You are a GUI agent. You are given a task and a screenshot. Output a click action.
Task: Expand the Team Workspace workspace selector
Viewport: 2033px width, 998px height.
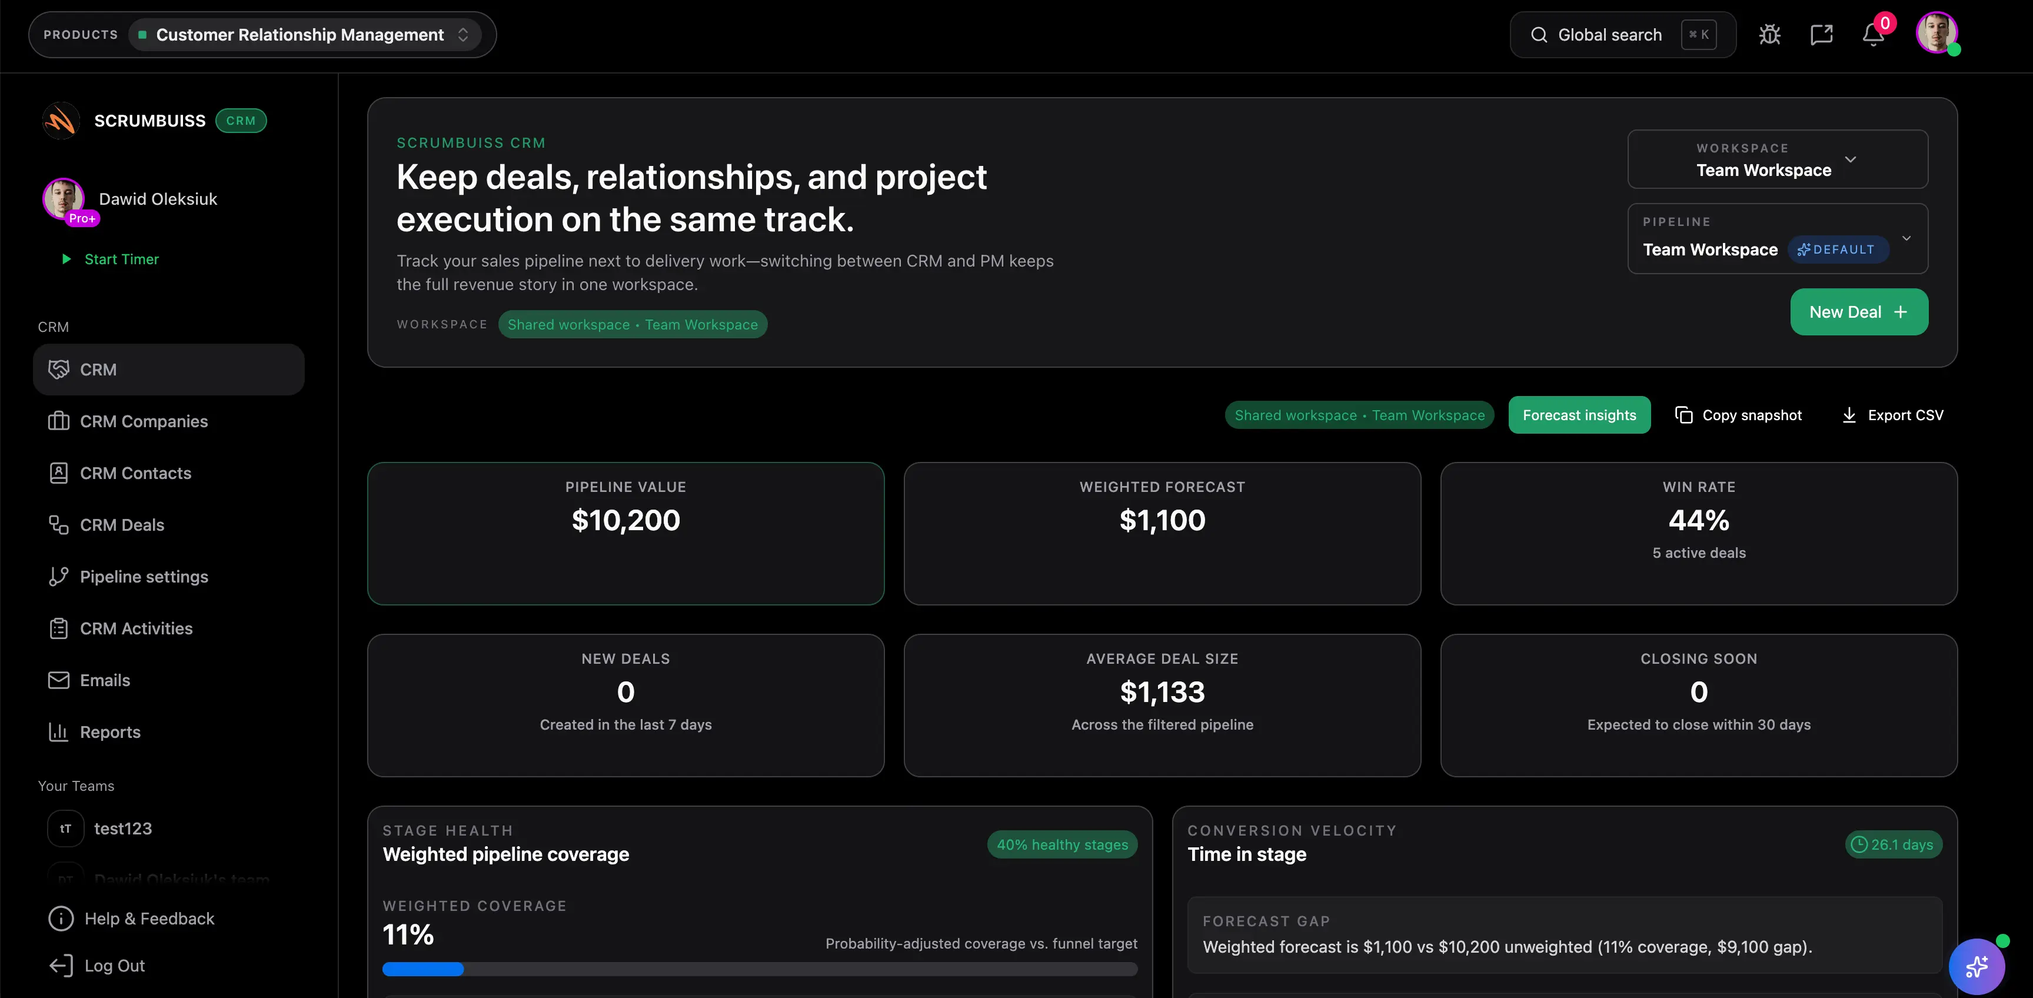(x=1777, y=159)
